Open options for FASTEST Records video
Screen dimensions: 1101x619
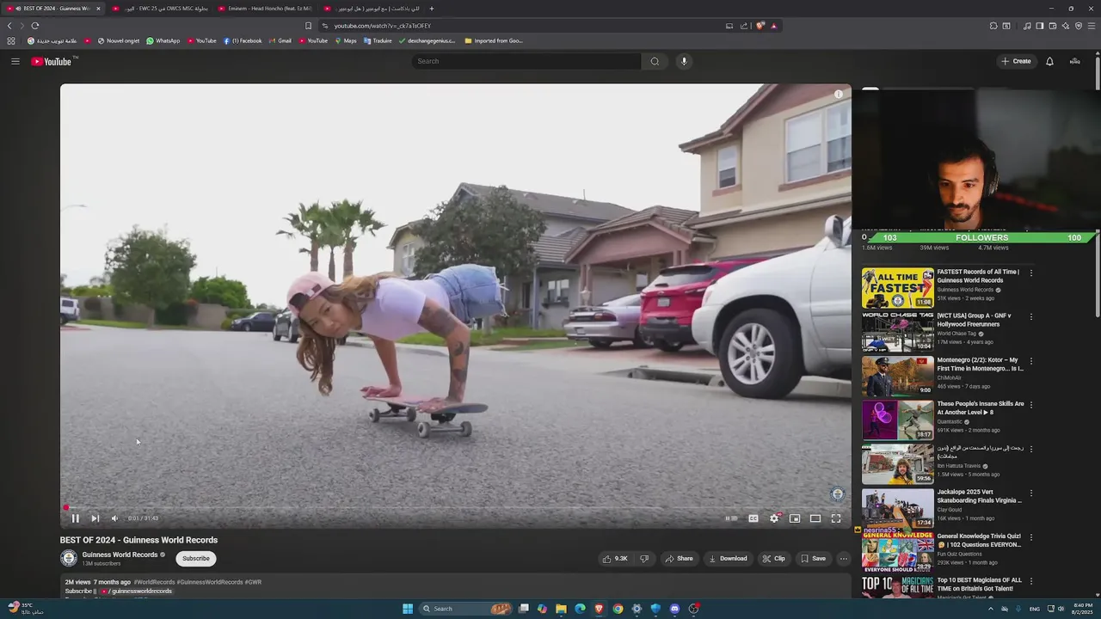click(1031, 273)
